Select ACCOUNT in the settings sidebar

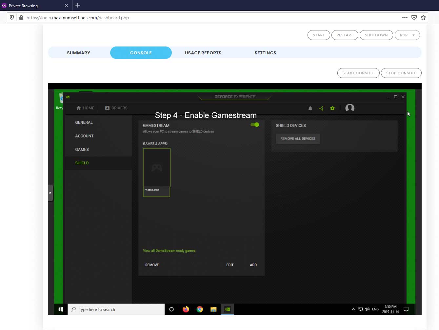84,136
